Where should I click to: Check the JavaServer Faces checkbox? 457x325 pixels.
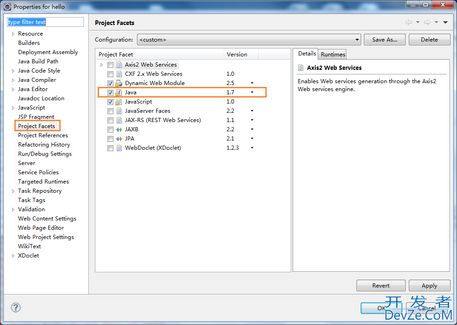111,111
